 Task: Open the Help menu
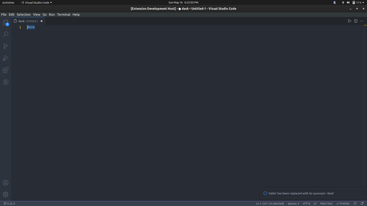click(x=76, y=14)
